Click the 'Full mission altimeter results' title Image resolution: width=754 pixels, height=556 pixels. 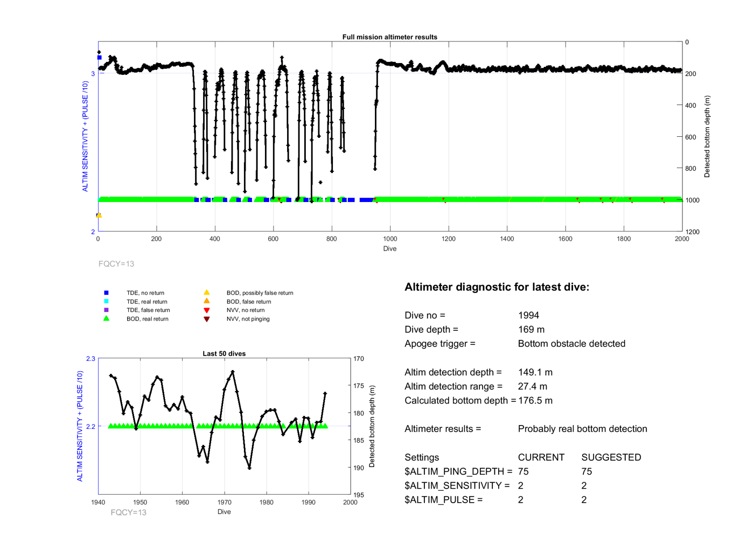click(389, 37)
